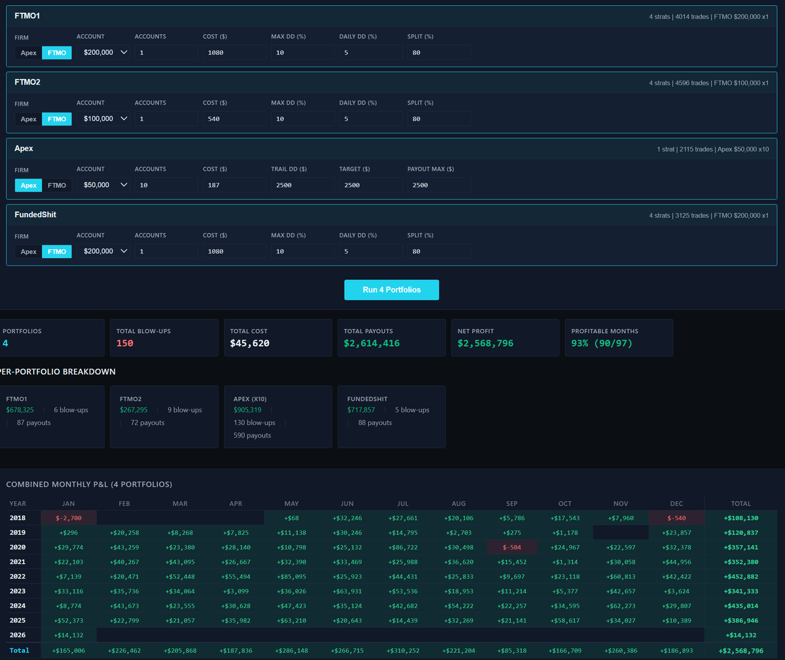Edit FTMO2 Split percent field
The width and height of the screenshot is (785, 660).
coord(439,118)
